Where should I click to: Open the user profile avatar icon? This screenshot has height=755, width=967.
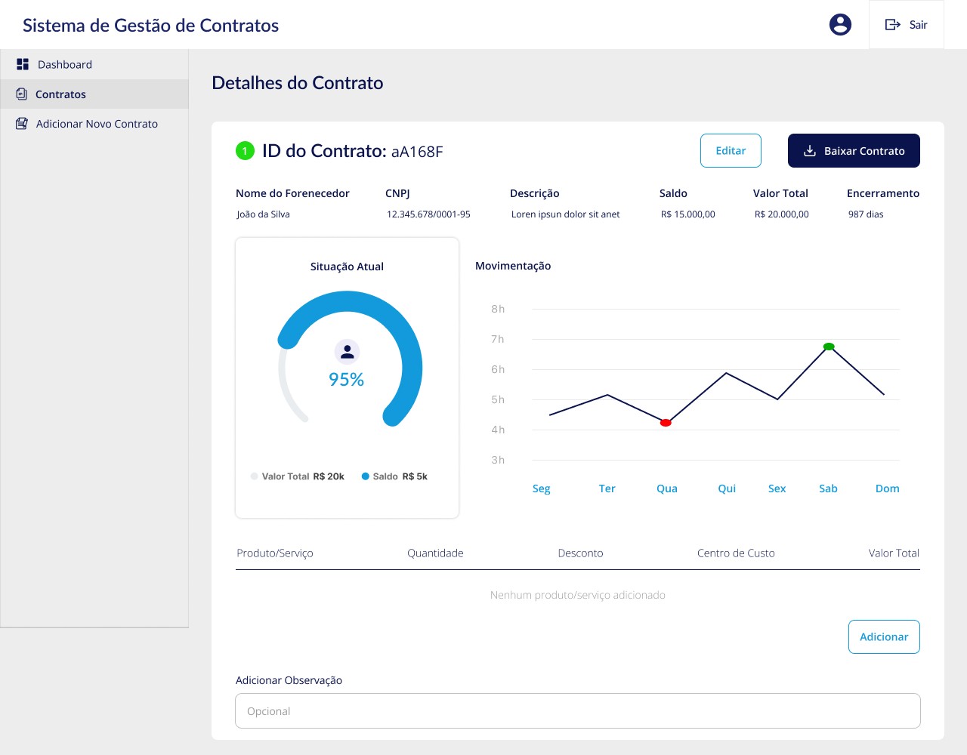pyautogui.click(x=840, y=25)
